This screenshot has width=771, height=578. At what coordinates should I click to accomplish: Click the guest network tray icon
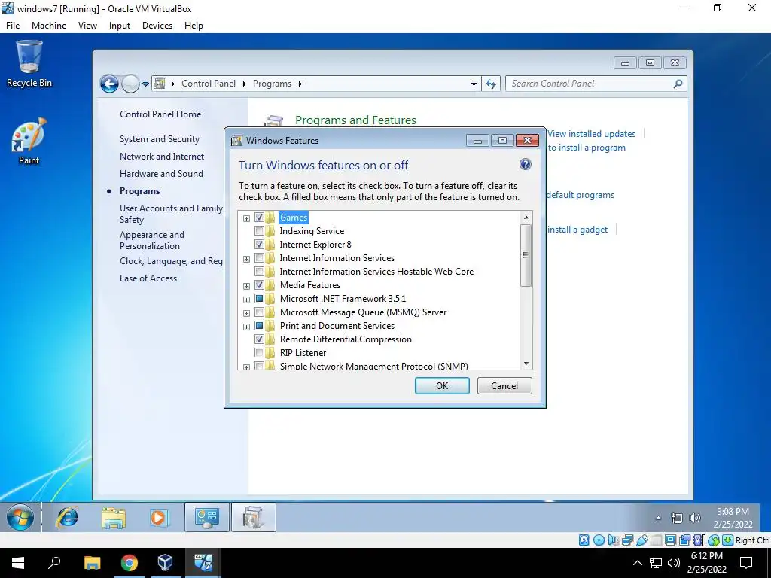677,518
